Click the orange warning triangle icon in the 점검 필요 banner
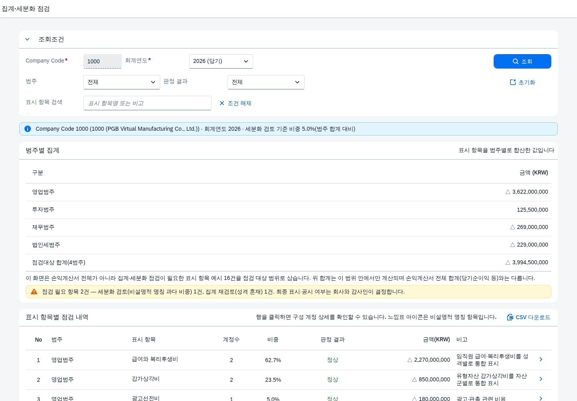 coord(34,292)
